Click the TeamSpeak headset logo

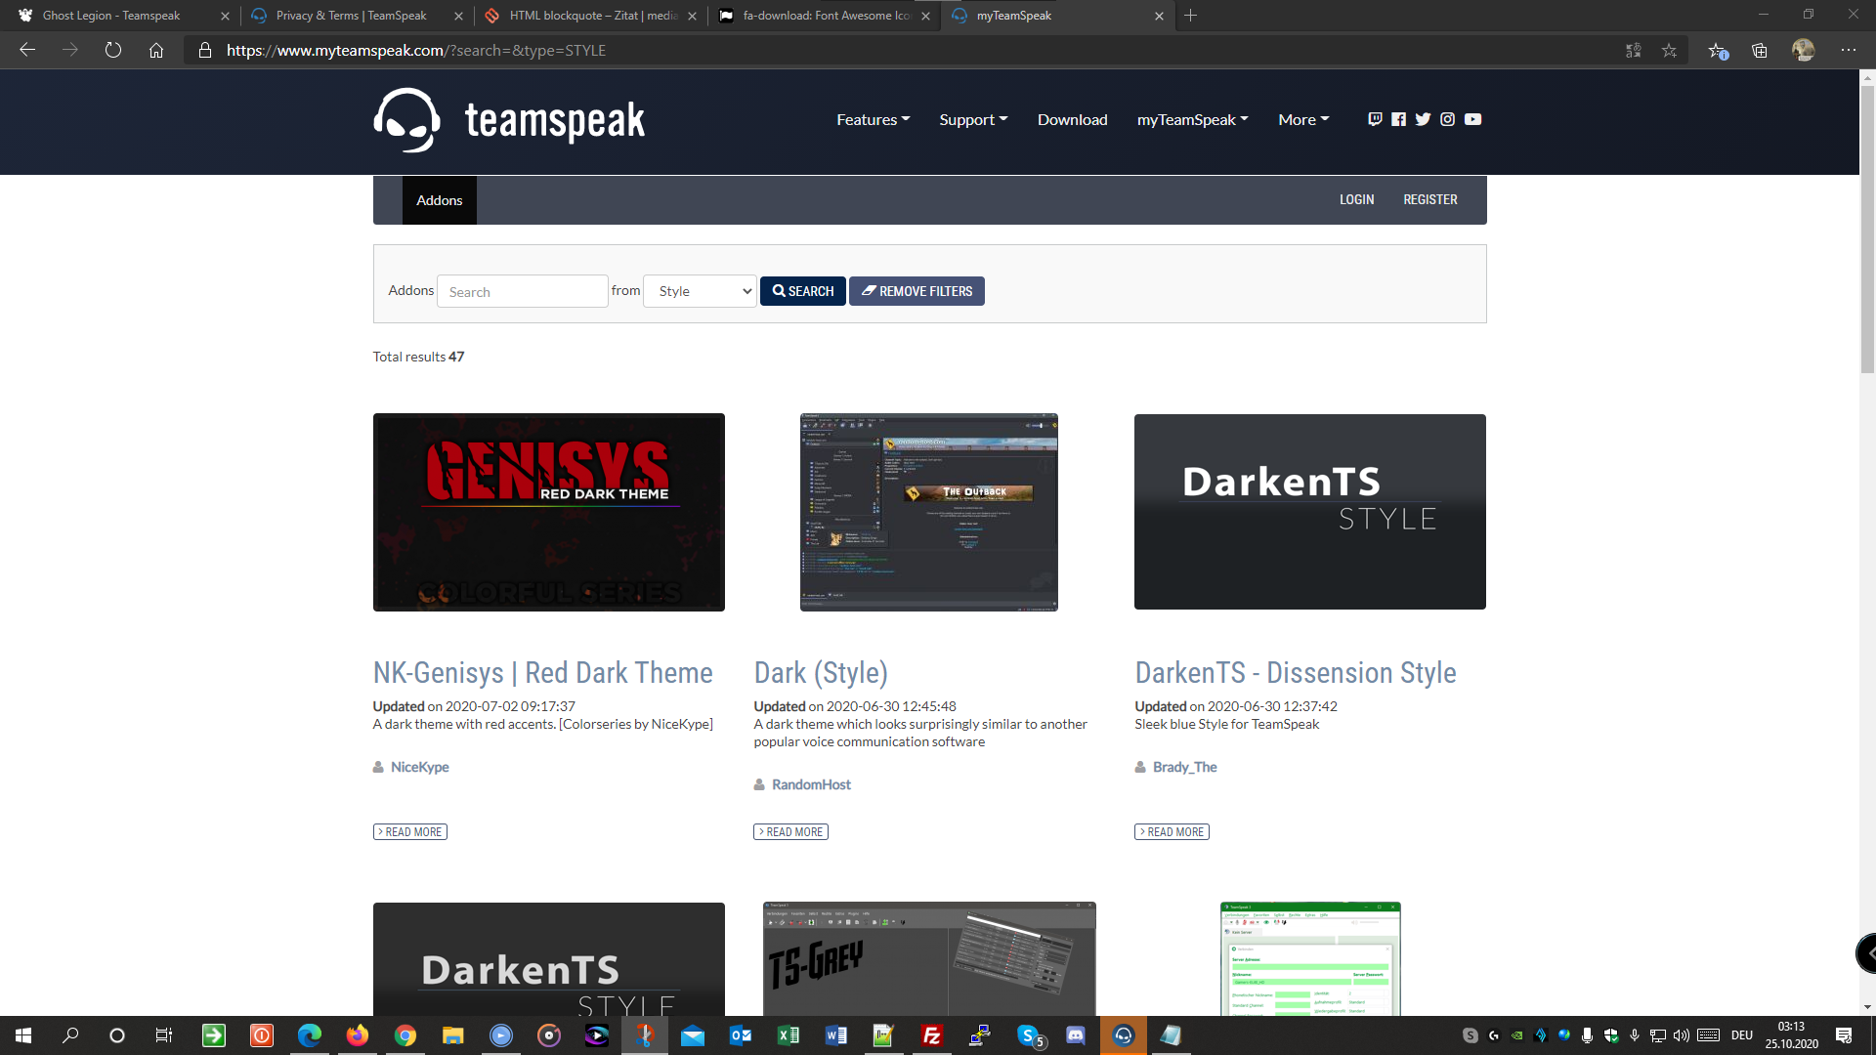point(406,120)
